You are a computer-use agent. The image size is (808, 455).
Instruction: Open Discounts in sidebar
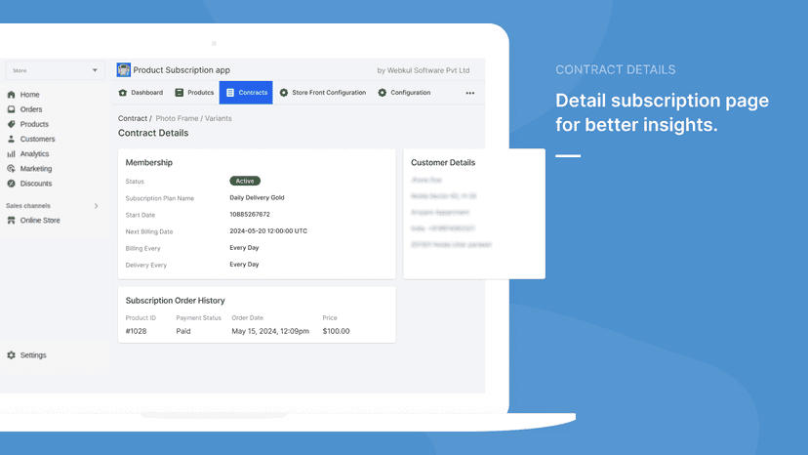[x=36, y=184]
